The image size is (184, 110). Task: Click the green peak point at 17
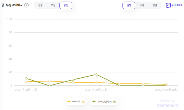tap(96, 74)
